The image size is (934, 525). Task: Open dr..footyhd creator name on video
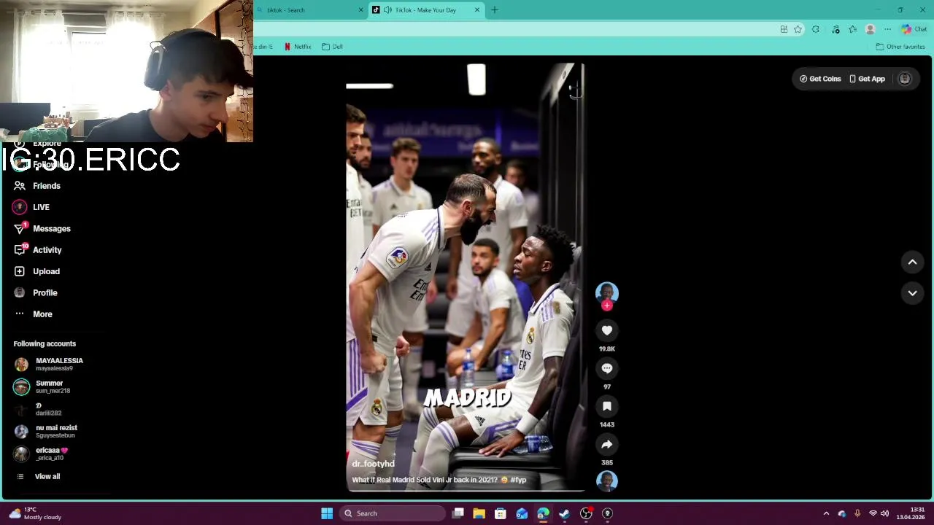[x=373, y=464]
